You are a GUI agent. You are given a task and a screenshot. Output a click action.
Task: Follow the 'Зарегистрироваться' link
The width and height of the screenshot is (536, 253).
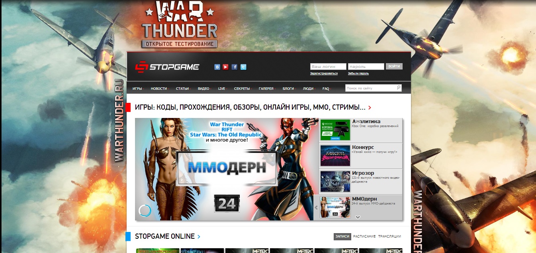click(x=324, y=73)
